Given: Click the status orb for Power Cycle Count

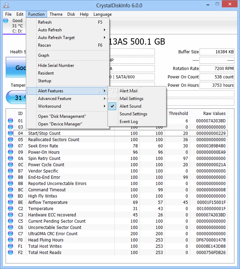Looking at the screenshot, I should [x=10, y=164].
